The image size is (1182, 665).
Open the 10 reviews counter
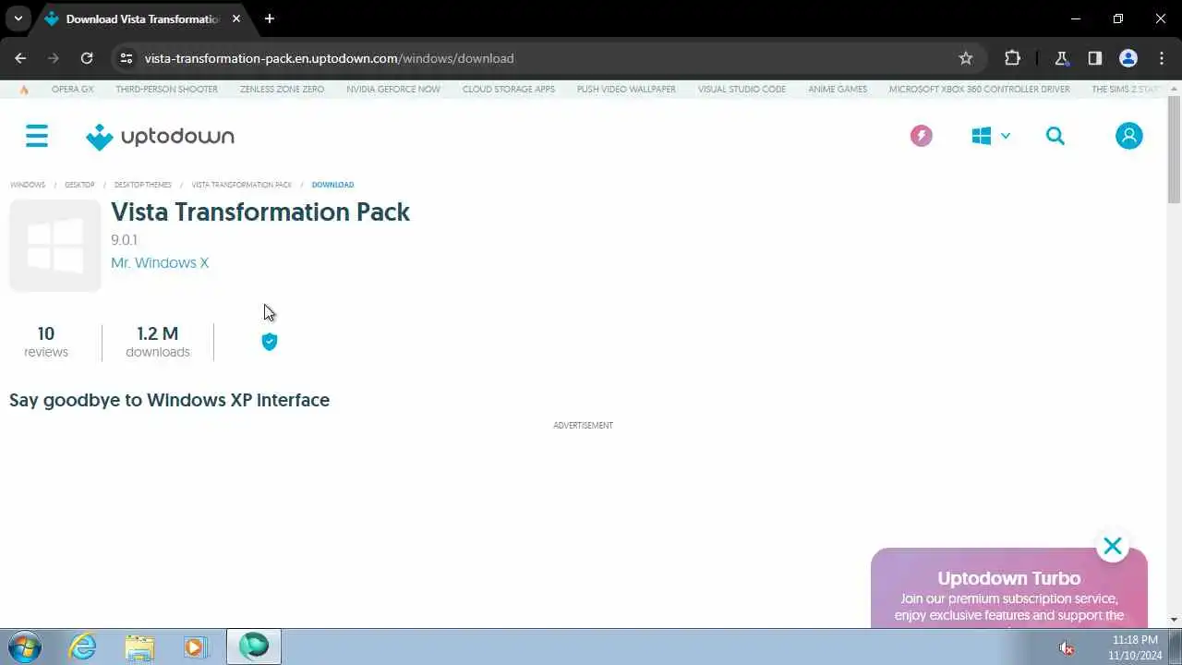(x=46, y=342)
